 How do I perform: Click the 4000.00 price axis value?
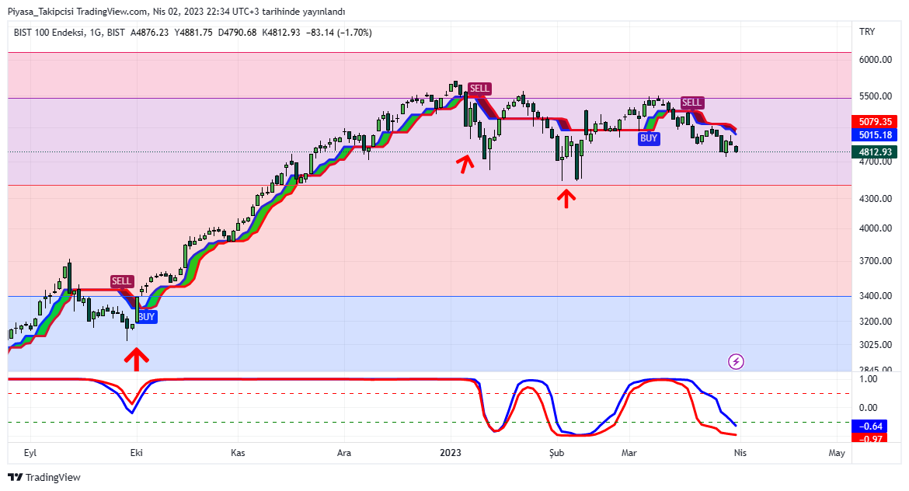pos(876,228)
